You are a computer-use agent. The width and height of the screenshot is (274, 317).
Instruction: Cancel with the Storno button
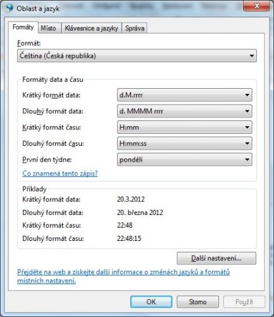(197, 302)
